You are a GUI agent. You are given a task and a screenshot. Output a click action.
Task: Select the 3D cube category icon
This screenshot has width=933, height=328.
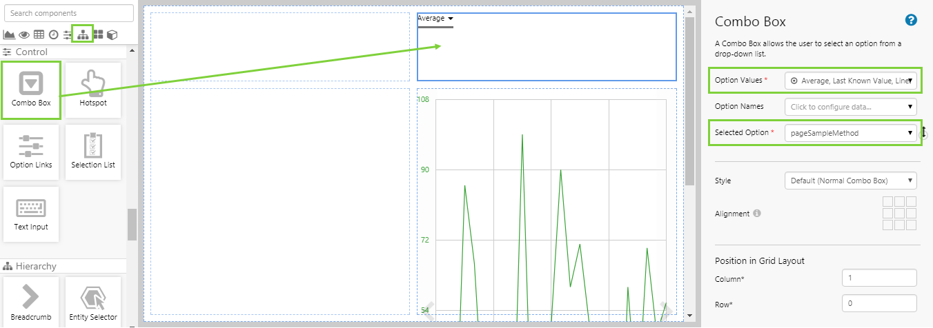(112, 34)
